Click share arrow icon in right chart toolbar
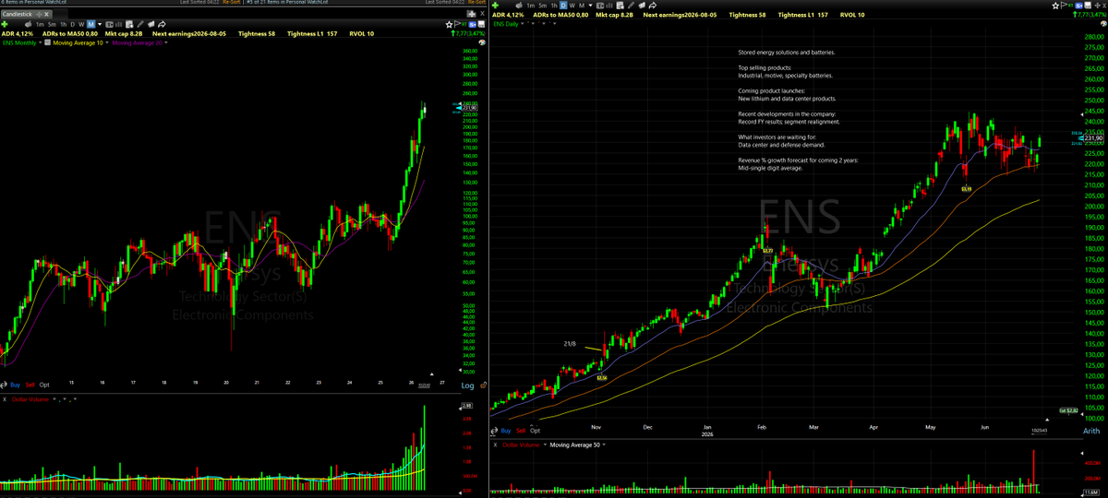Screen dimensions: 1108x498 [x=653, y=6]
